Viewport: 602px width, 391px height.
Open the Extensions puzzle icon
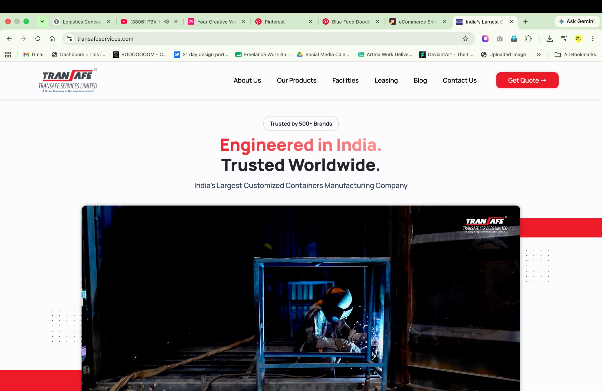pyautogui.click(x=529, y=39)
